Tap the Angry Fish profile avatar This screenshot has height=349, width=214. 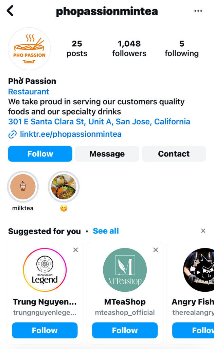pos(200,270)
